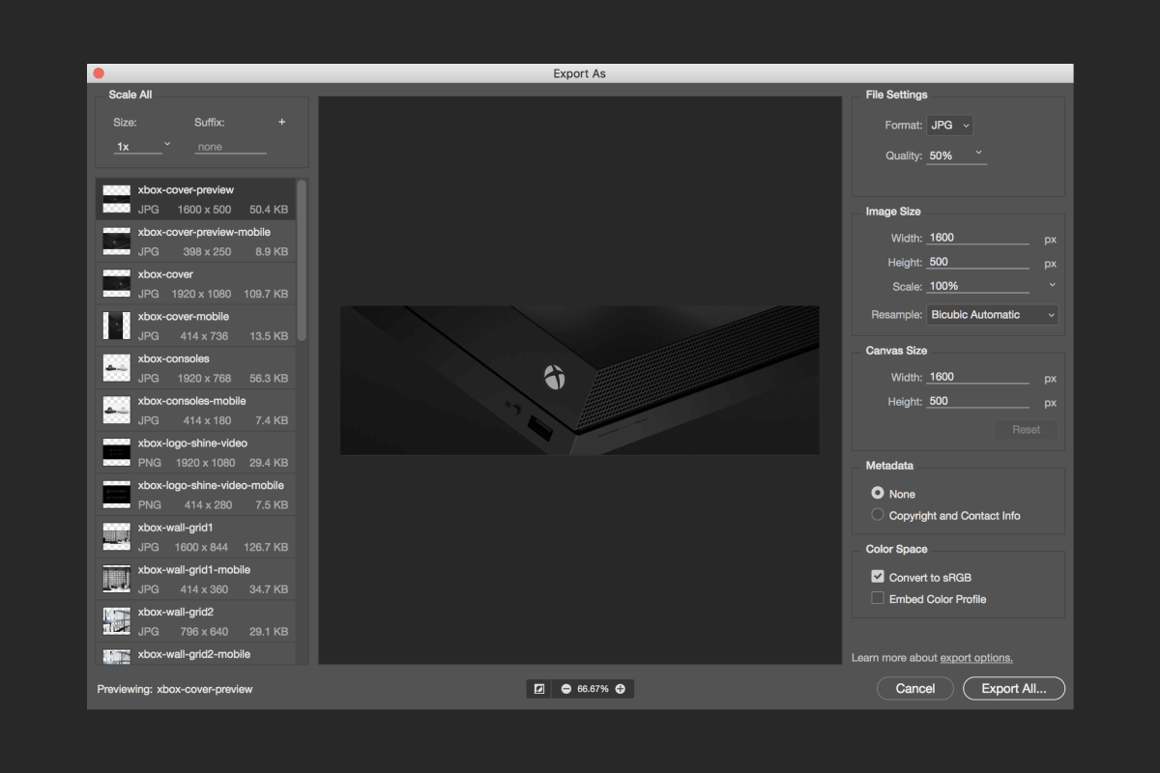Open the export options link
Viewport: 1160px width, 773px height.
976,658
